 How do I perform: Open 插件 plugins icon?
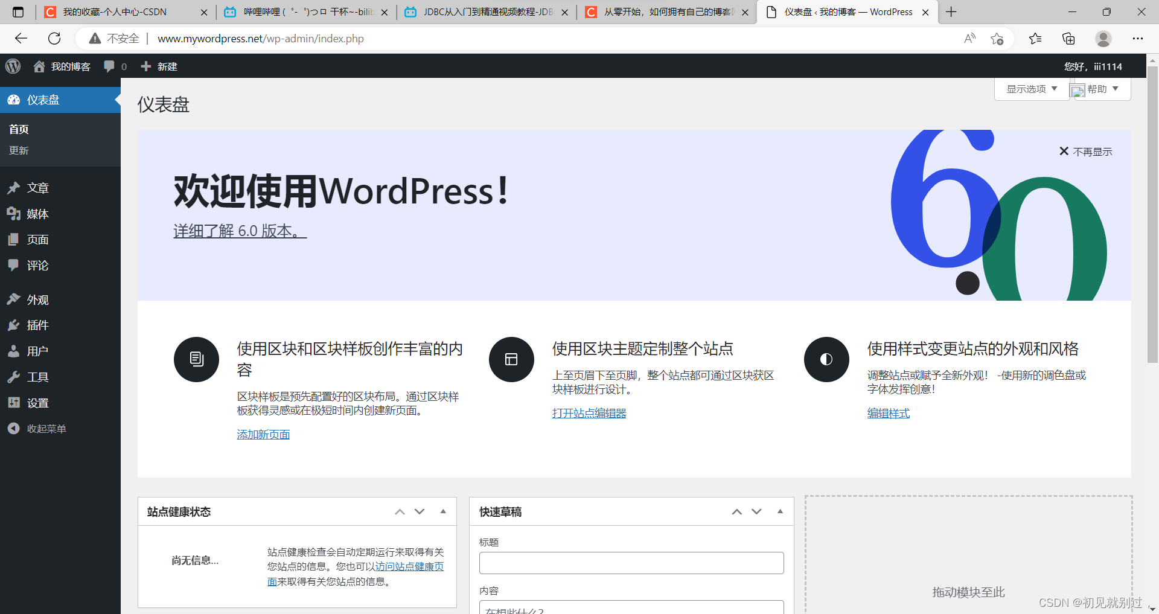14,325
